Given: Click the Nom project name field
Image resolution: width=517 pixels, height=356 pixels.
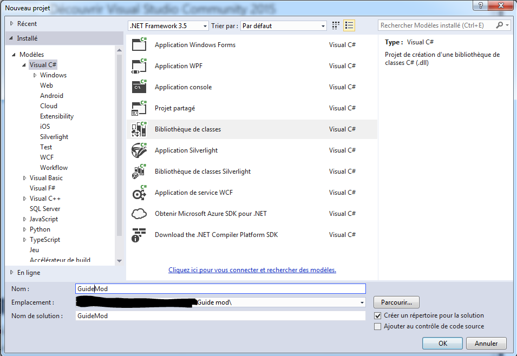Looking at the screenshot, I should point(220,289).
